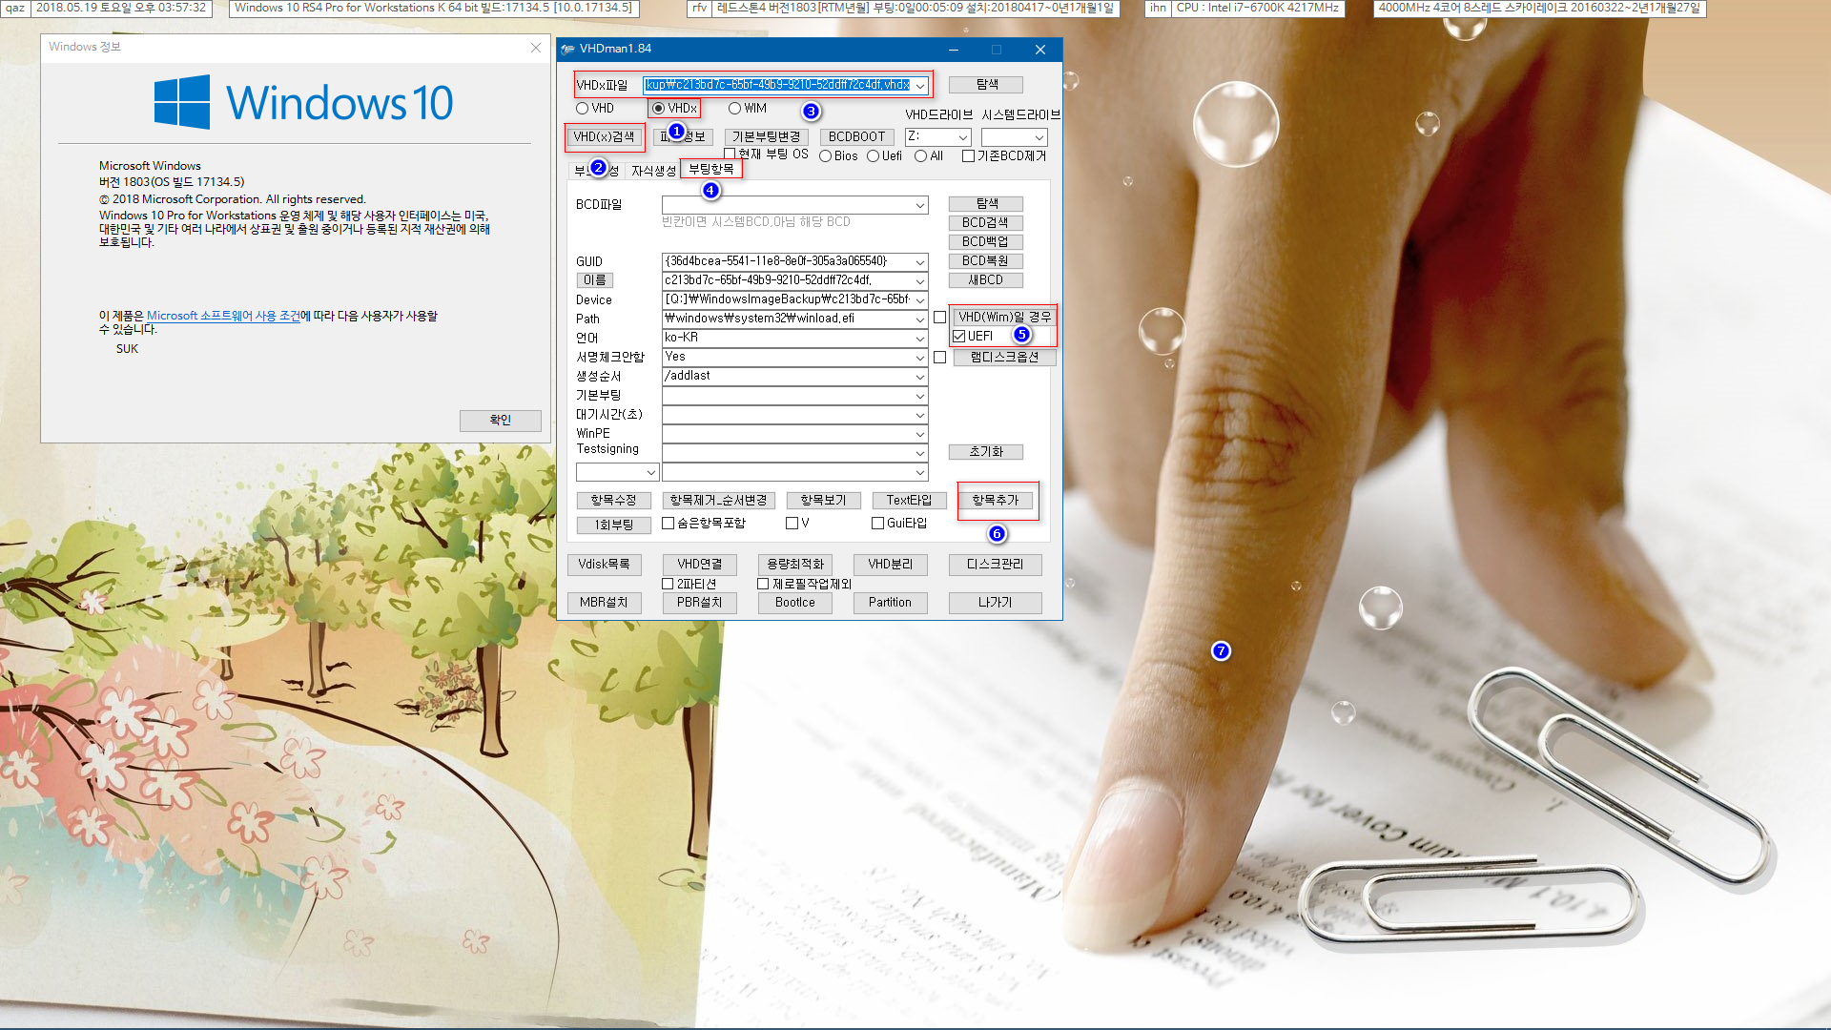Open Microsoft 소프트웨어 사용 조건 link
1831x1030 pixels.
click(222, 316)
